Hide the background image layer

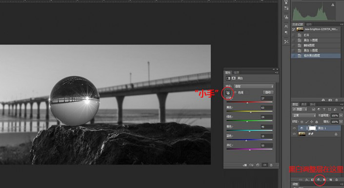click(294, 134)
